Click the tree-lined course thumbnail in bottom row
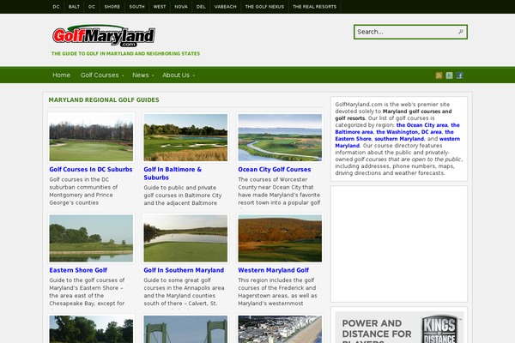This screenshot has height=343, width=515. (x=91, y=329)
